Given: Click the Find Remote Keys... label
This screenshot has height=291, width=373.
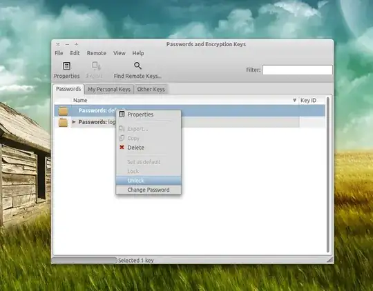Looking at the screenshot, I should (137, 76).
